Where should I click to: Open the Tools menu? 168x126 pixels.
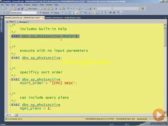42,5
